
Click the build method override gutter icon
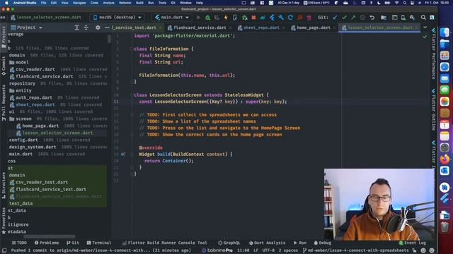click(123, 155)
